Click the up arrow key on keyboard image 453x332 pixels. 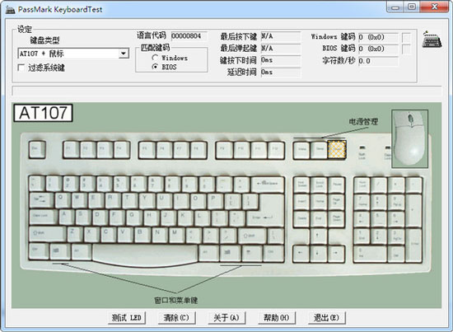coord(319,236)
